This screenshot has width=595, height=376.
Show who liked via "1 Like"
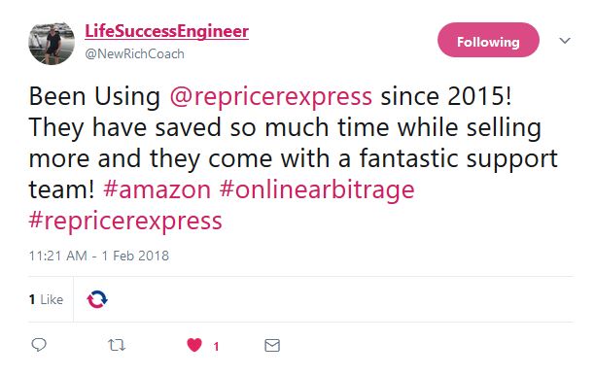tap(46, 299)
